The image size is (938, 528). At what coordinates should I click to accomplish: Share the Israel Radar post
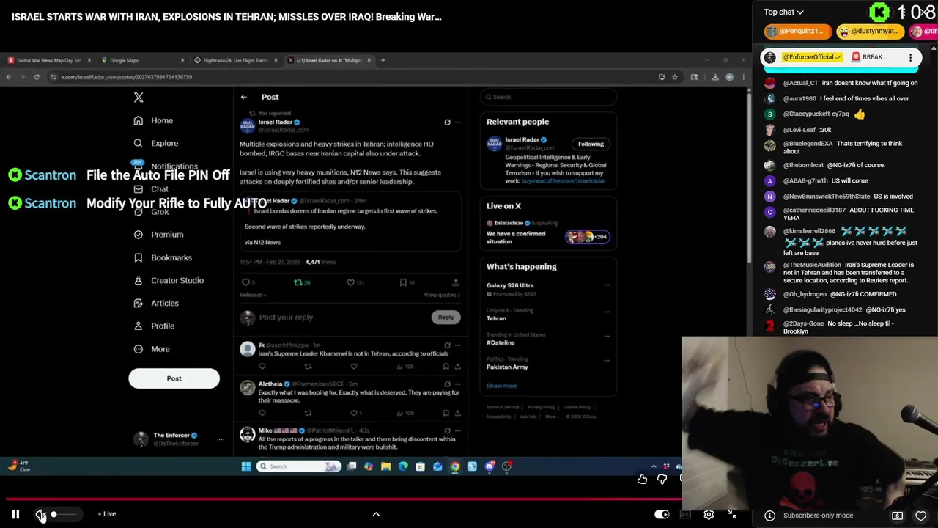coord(455,282)
